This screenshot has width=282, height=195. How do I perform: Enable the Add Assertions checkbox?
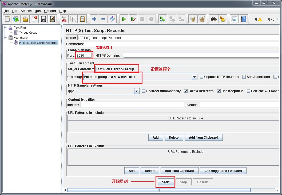tap(244, 77)
